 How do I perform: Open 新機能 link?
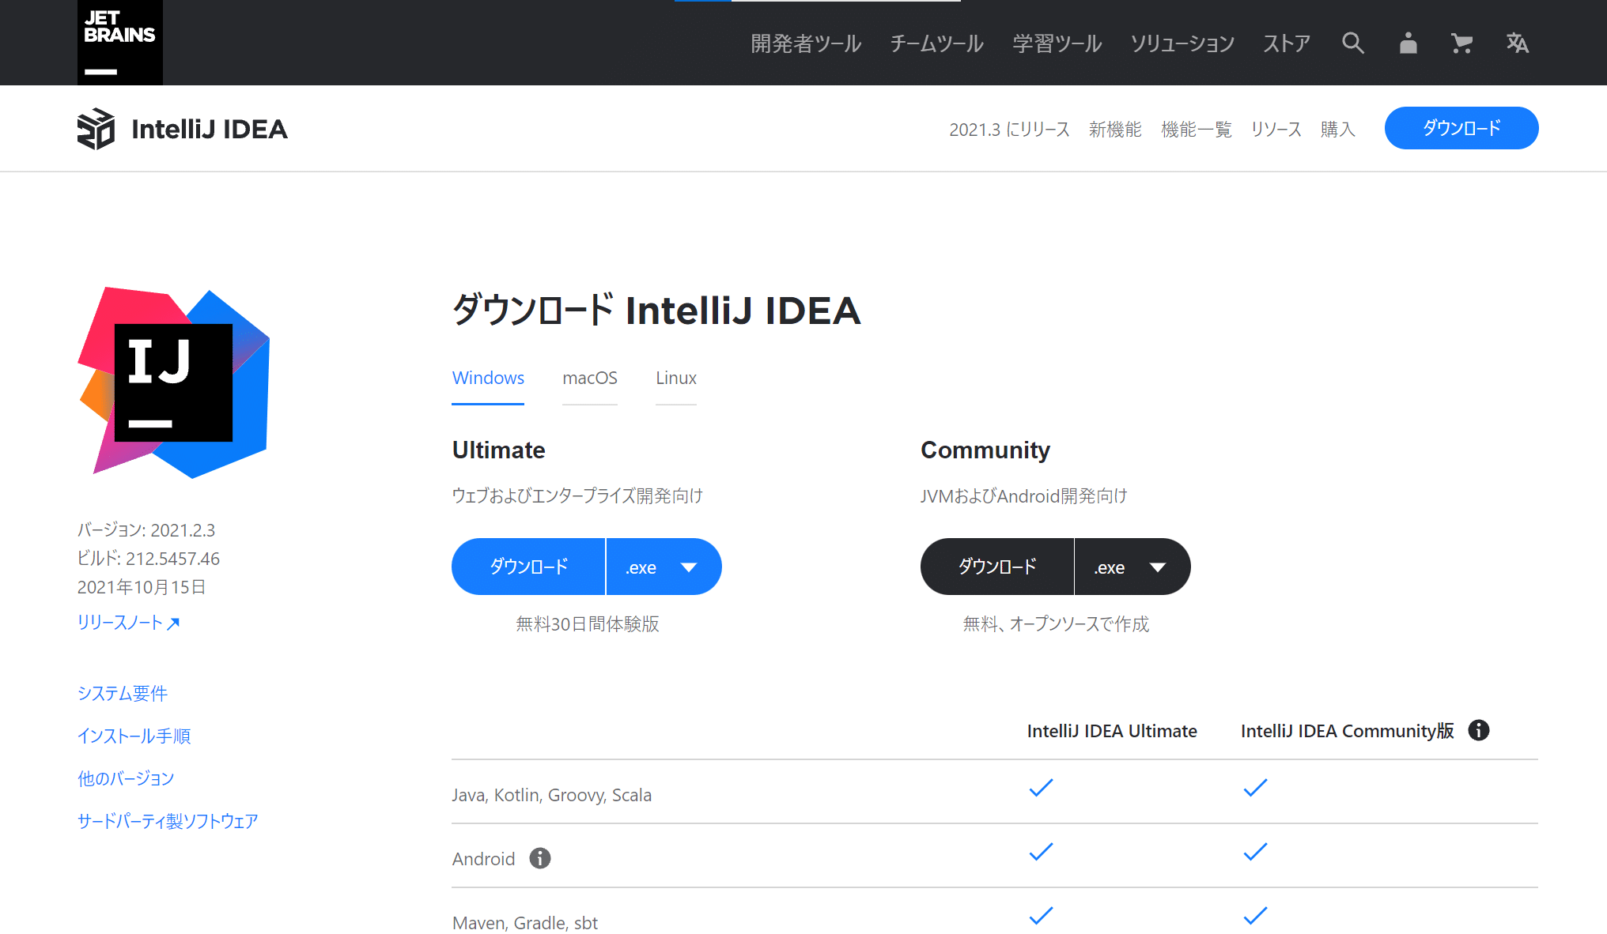pyautogui.click(x=1115, y=130)
